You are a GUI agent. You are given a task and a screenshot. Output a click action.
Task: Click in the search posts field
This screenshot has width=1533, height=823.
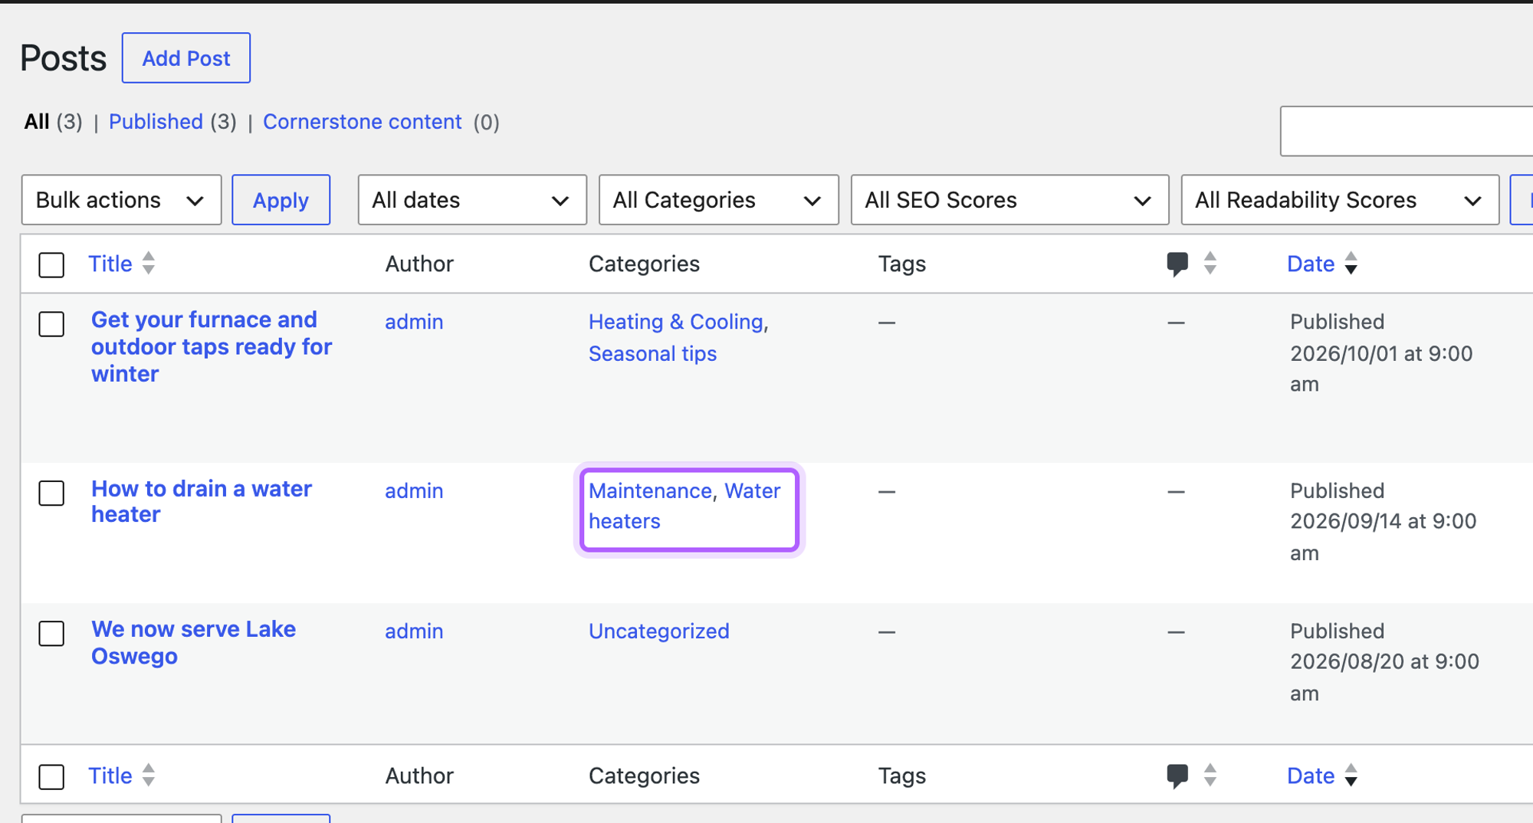(x=1406, y=131)
